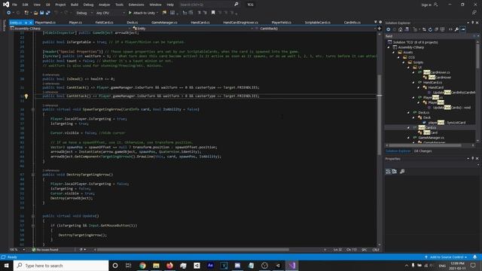Toggle pin on the Entity.cs tab

pos(26,23)
